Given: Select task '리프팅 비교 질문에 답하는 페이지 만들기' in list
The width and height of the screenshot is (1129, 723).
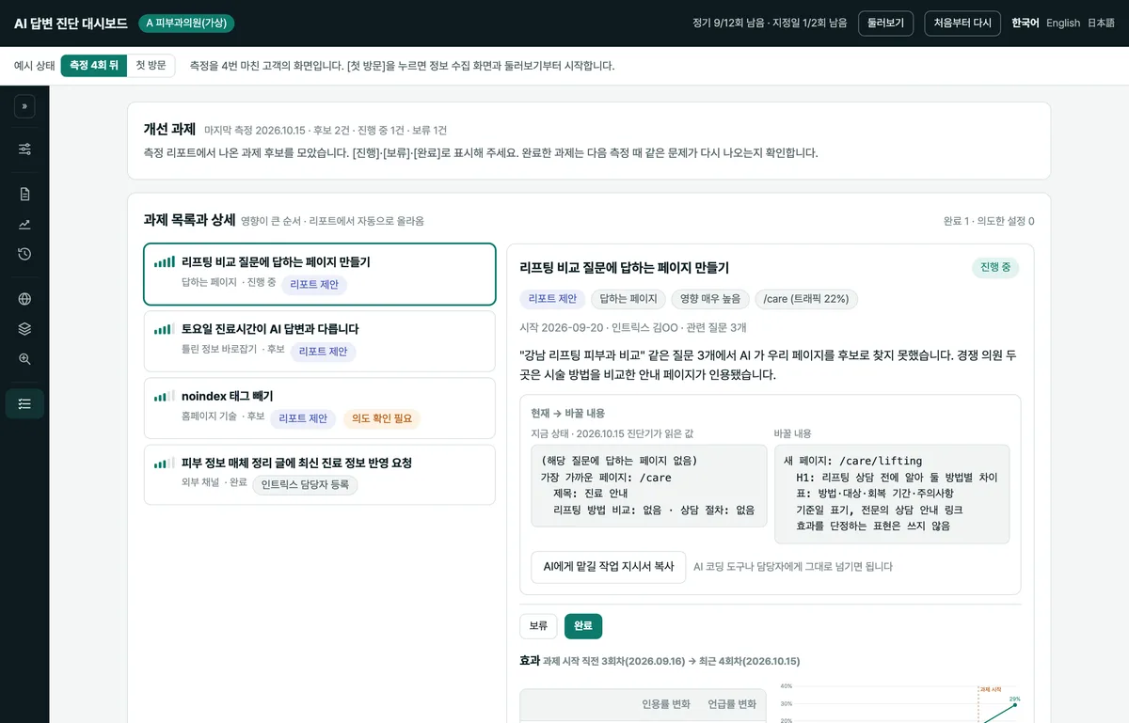Looking at the screenshot, I should pyautogui.click(x=319, y=274).
